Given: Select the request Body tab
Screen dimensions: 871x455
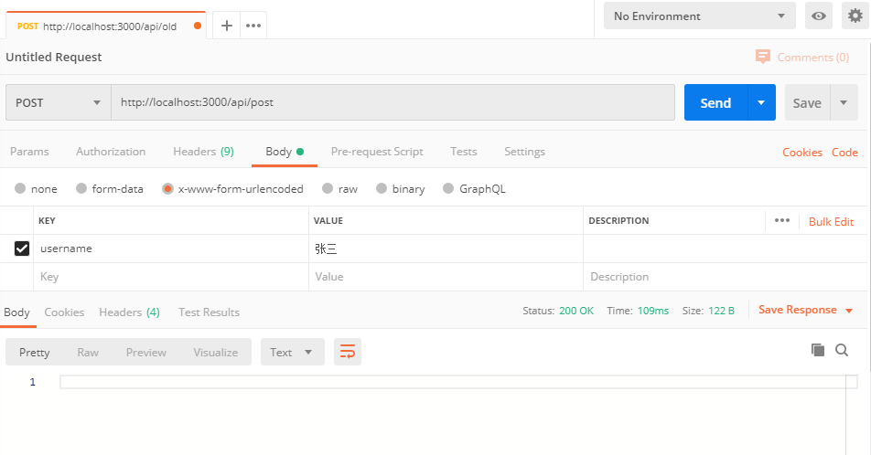Looking at the screenshot, I should click(x=284, y=152).
